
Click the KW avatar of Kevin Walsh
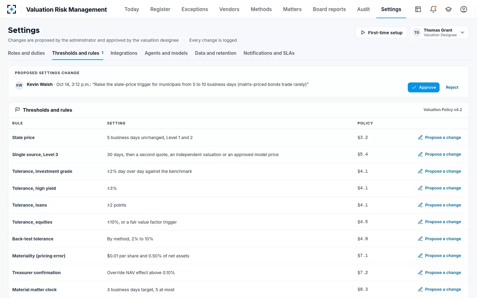click(19, 85)
